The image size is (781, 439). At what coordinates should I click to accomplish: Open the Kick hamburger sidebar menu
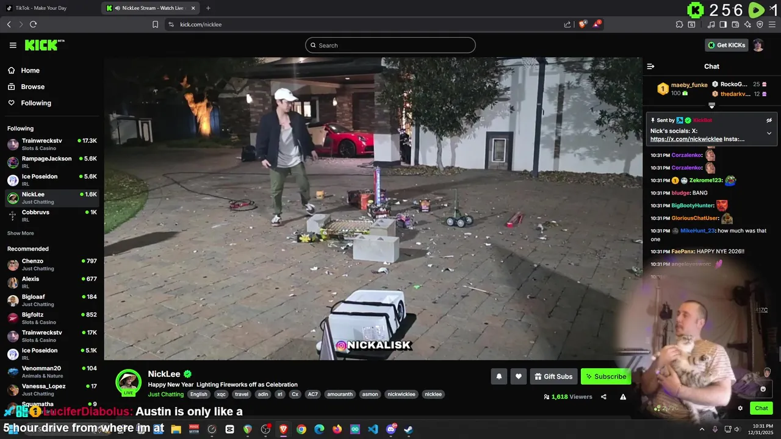tap(13, 45)
